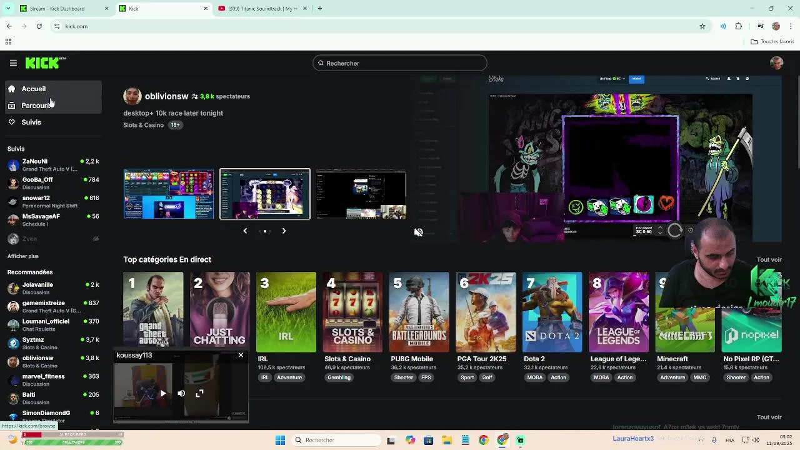Open the profile avatar at top right
The width and height of the screenshot is (800, 450).
pos(776,63)
